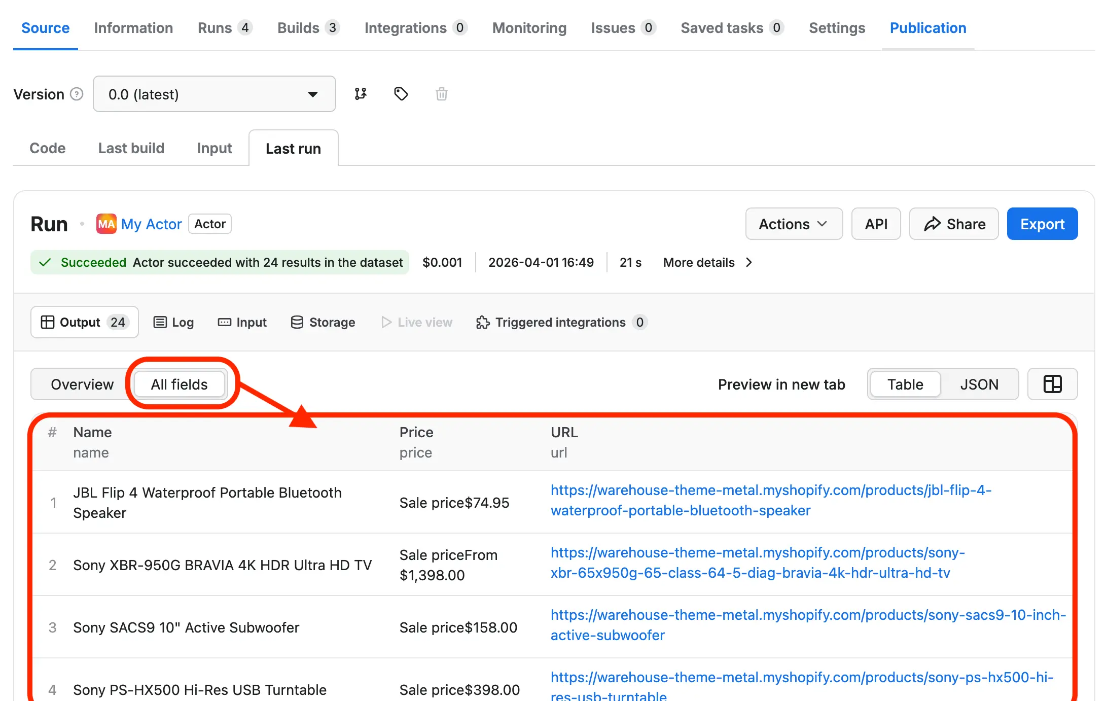
Task: Click the version branch icon
Action: click(x=361, y=94)
